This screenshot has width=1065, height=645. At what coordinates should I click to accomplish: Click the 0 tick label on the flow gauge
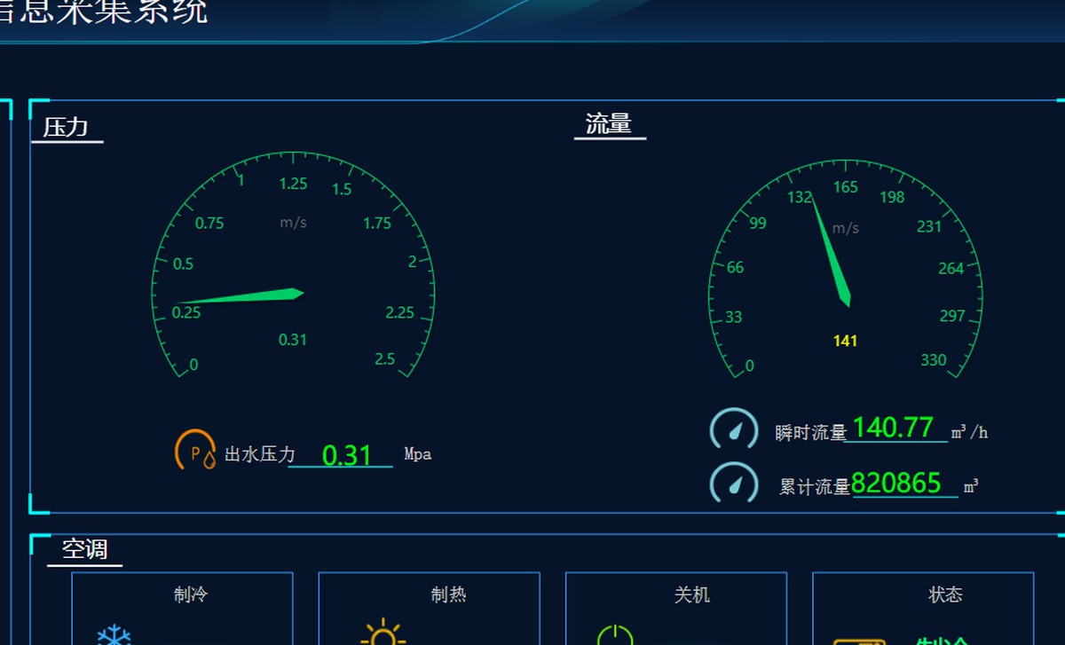click(x=750, y=366)
